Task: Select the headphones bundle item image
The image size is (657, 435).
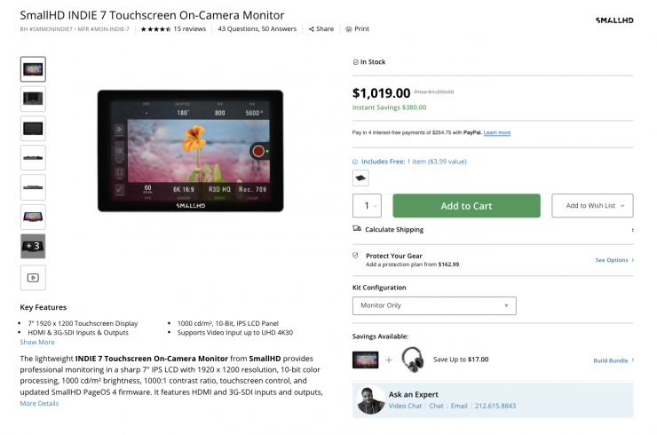Action: click(x=412, y=360)
